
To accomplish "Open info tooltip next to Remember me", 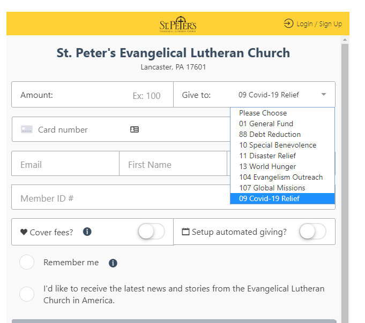I will point(113,263).
